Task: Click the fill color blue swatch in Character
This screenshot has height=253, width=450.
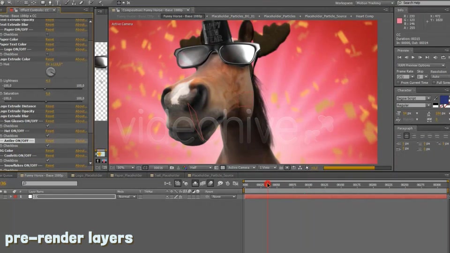Action: pyautogui.click(x=444, y=99)
